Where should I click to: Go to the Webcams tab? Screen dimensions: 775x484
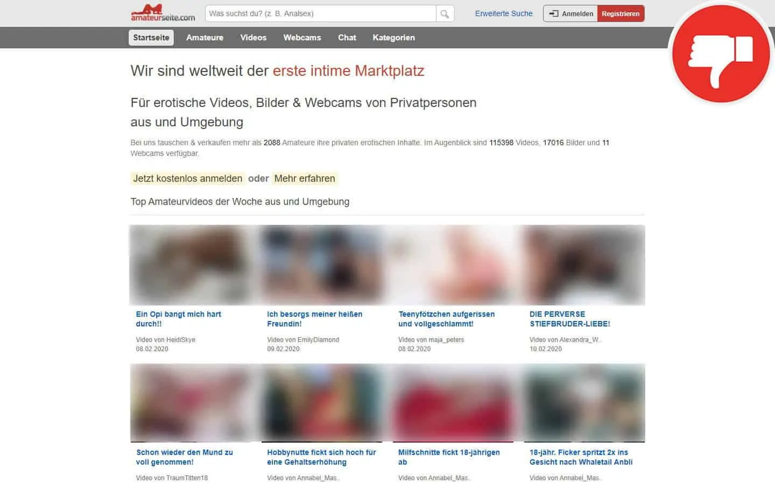pyautogui.click(x=302, y=38)
